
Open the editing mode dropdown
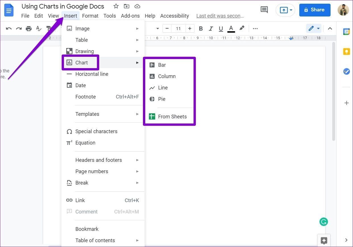pos(314,28)
